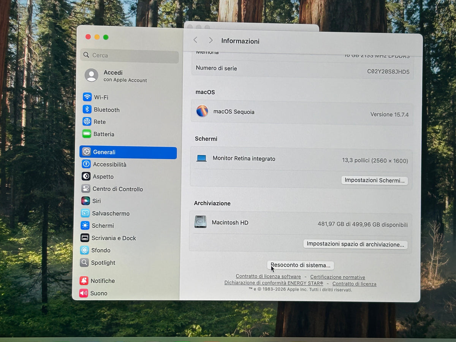
Task: Click the Batteria label in sidebar
Action: click(104, 134)
